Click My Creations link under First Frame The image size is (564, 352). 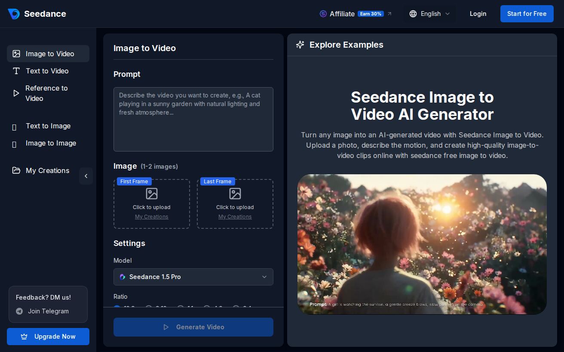(x=152, y=217)
